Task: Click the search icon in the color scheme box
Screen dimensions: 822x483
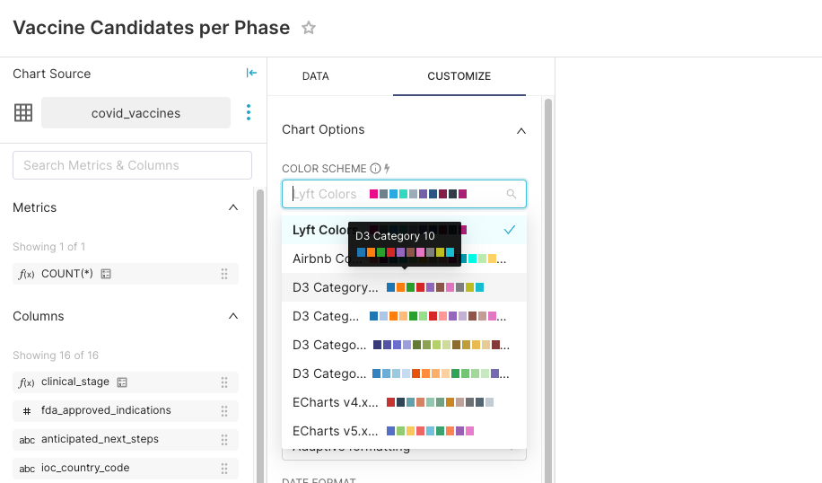Action: (x=512, y=194)
